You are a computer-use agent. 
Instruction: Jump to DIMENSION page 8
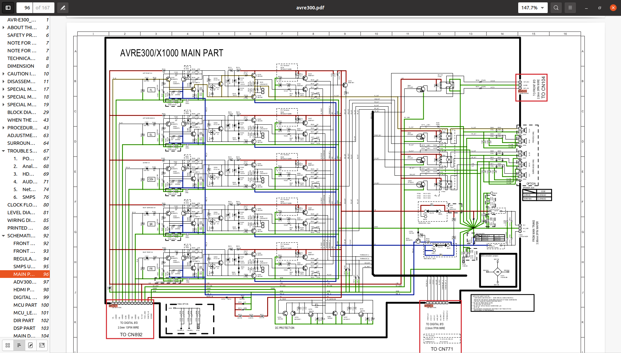(25, 66)
